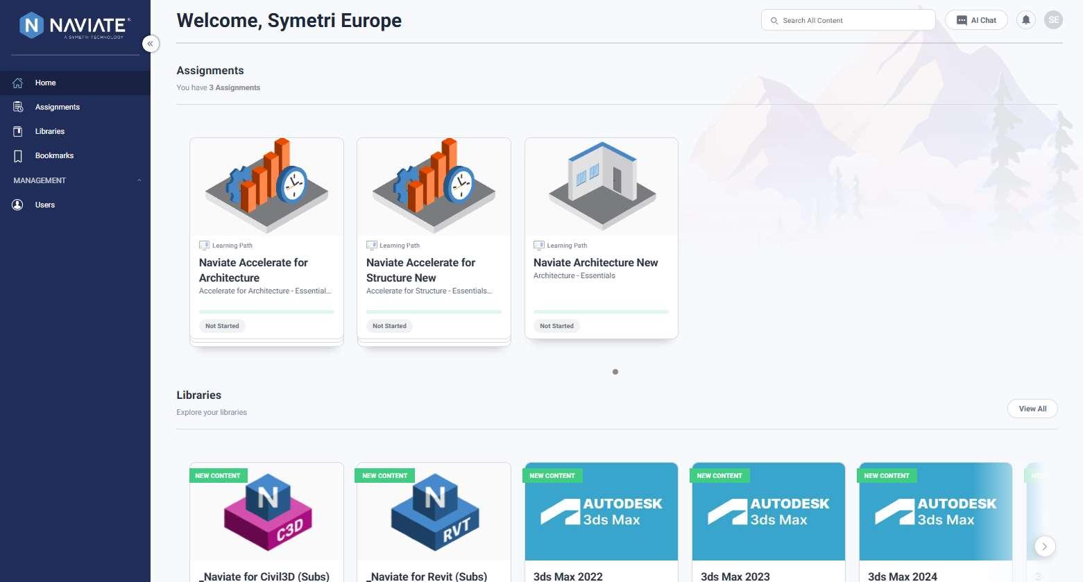Open Assignments in sidebar
This screenshot has width=1083, height=582.
(75, 107)
